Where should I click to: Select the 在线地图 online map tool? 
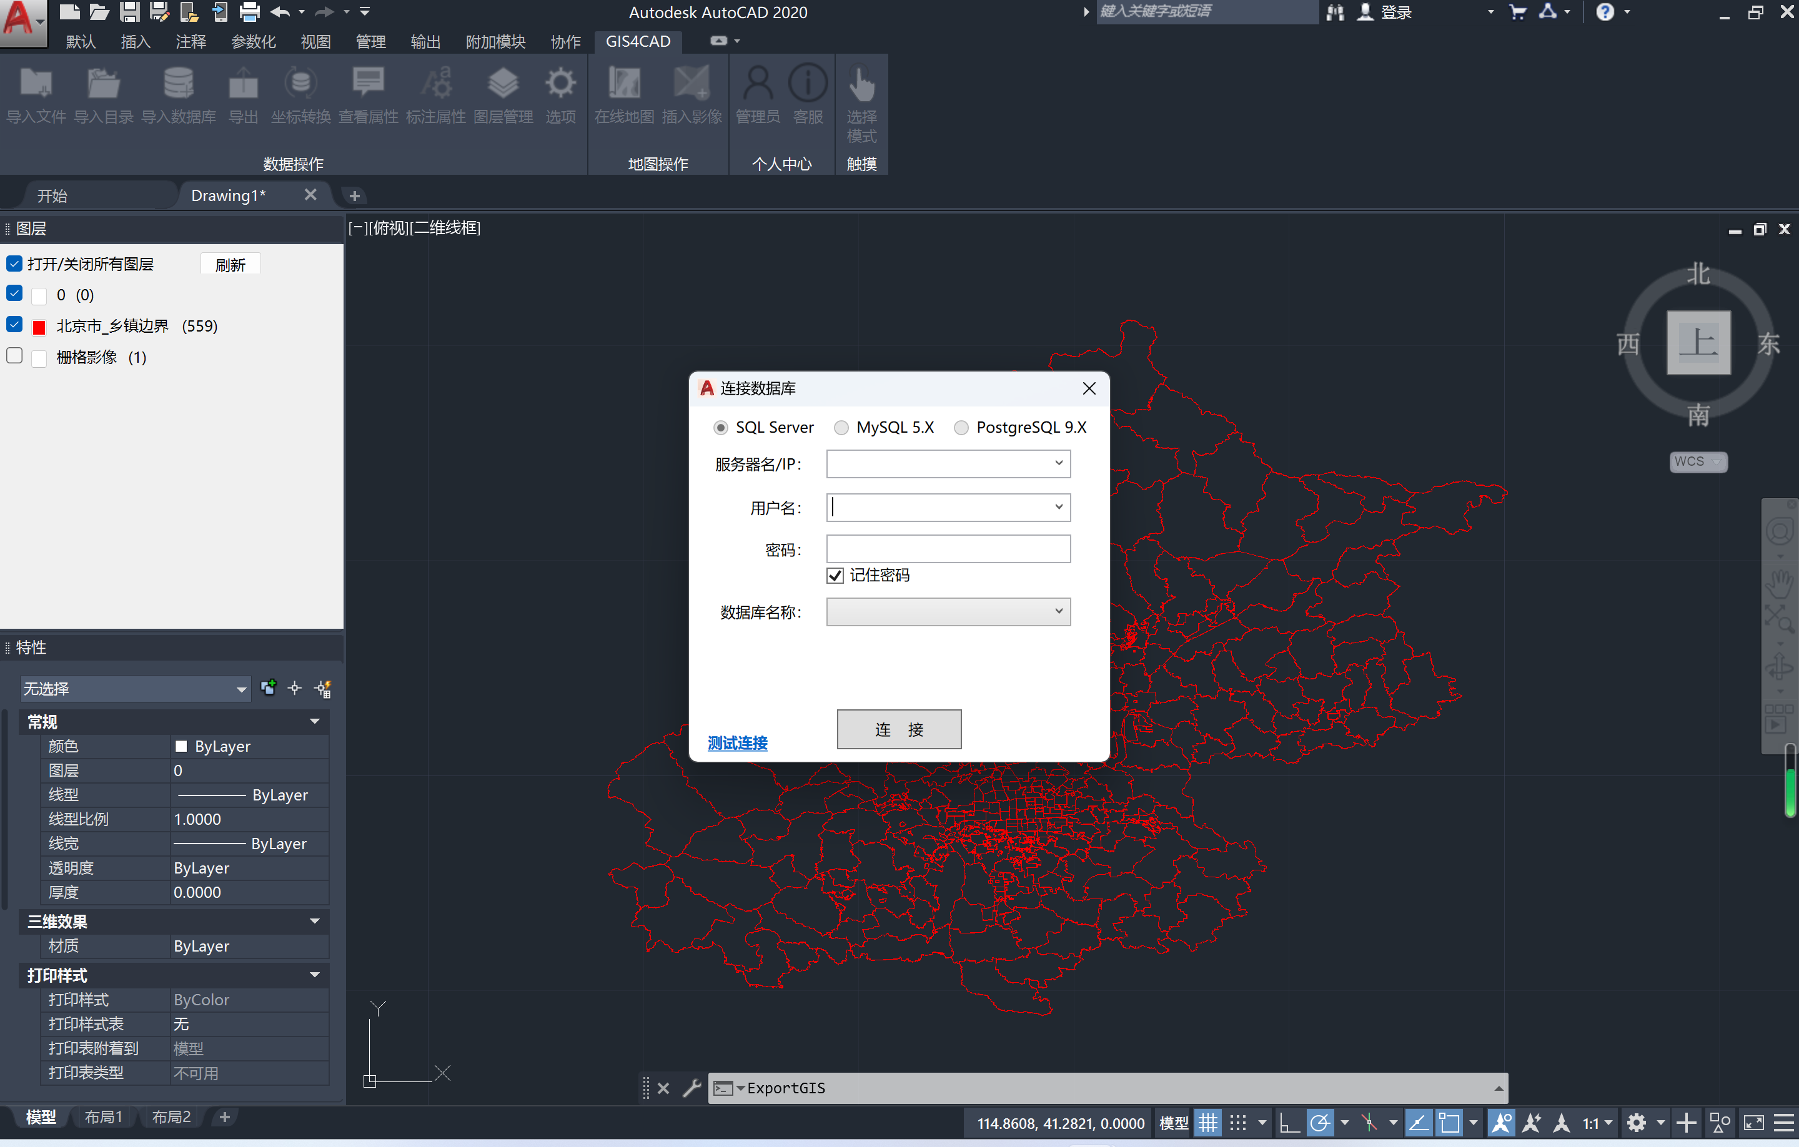tap(624, 93)
